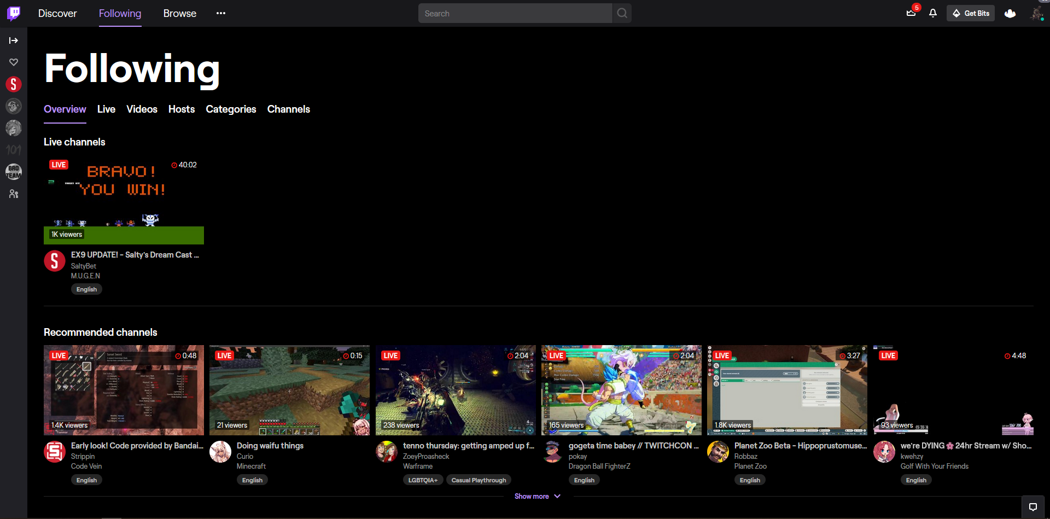Open the Robbaz Planet Zoo stream thumbnail
Screen dimensions: 1050x519
tap(787, 390)
